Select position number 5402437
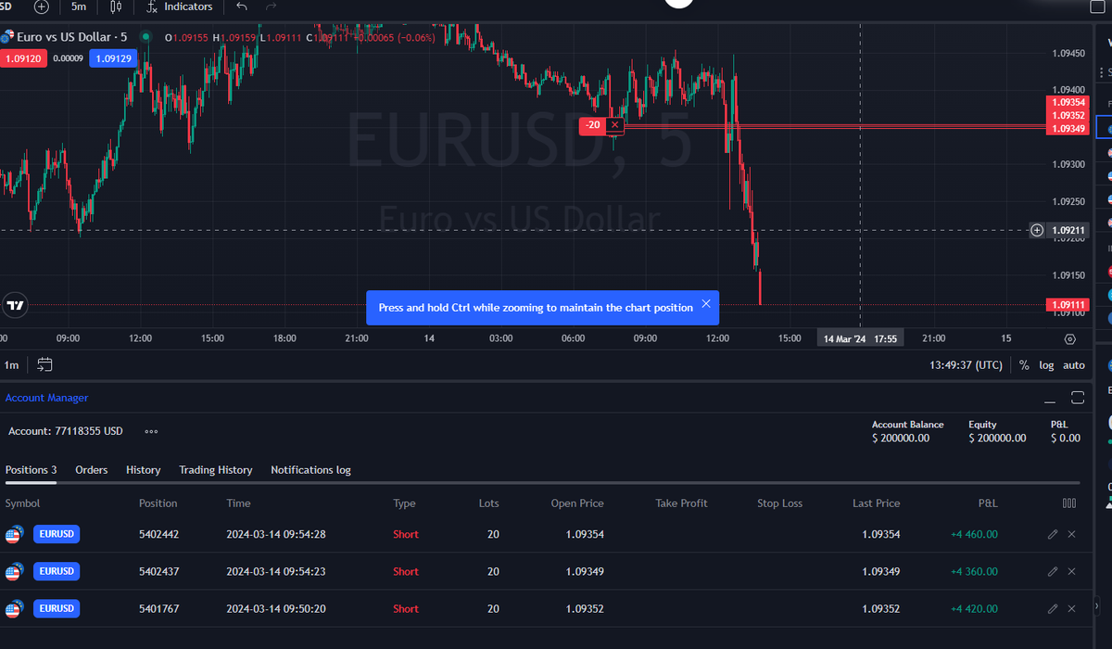Viewport: 1112px width, 649px height. pyautogui.click(x=158, y=571)
